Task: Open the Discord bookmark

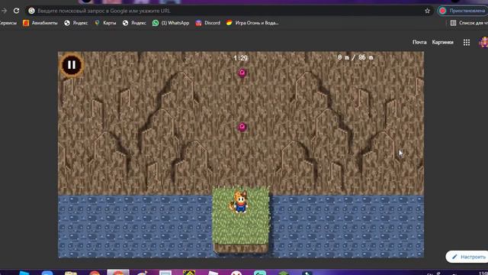Action: point(208,23)
